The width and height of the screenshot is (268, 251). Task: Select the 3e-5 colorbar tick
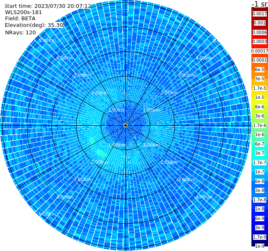[259, 79]
